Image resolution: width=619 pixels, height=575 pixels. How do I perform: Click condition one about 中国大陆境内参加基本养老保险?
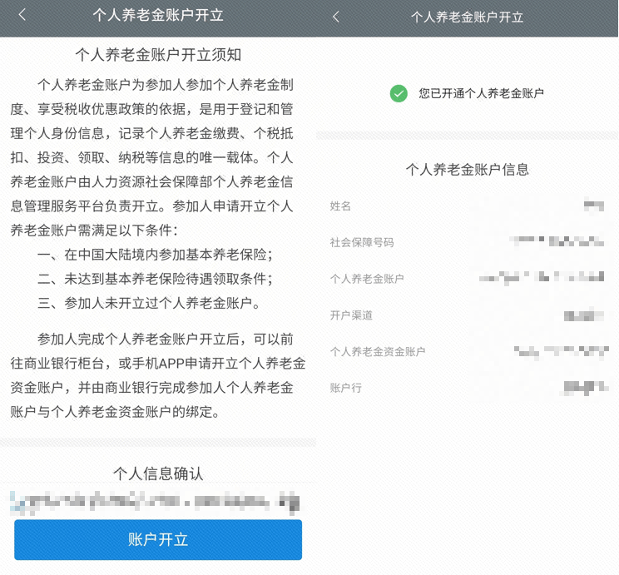156,255
